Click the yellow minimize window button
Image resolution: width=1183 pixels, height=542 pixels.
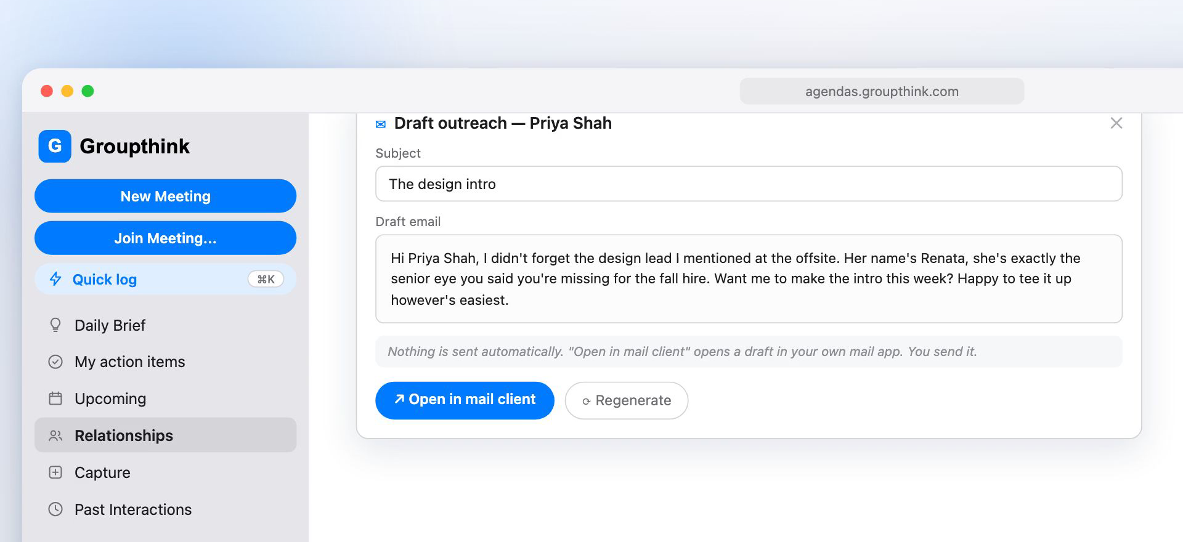[x=67, y=91]
